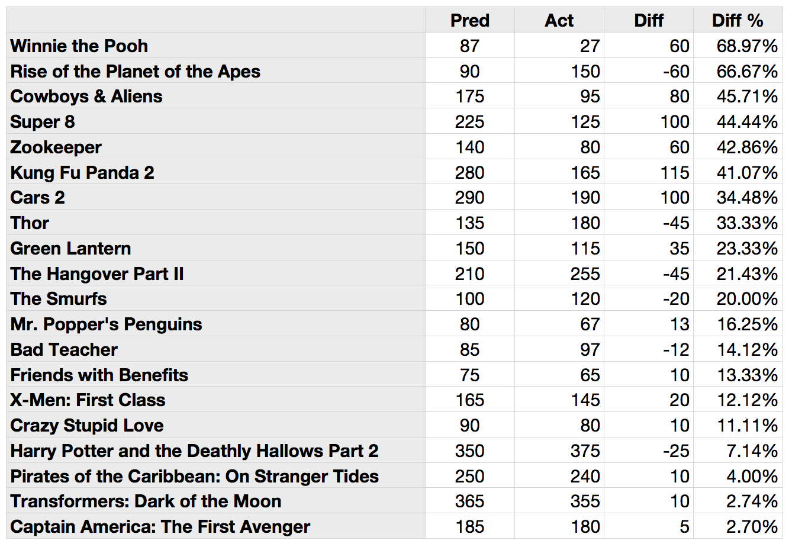Image resolution: width=792 pixels, height=547 pixels.
Task: Select The Smurfs difference cell -20
Action: click(x=649, y=298)
